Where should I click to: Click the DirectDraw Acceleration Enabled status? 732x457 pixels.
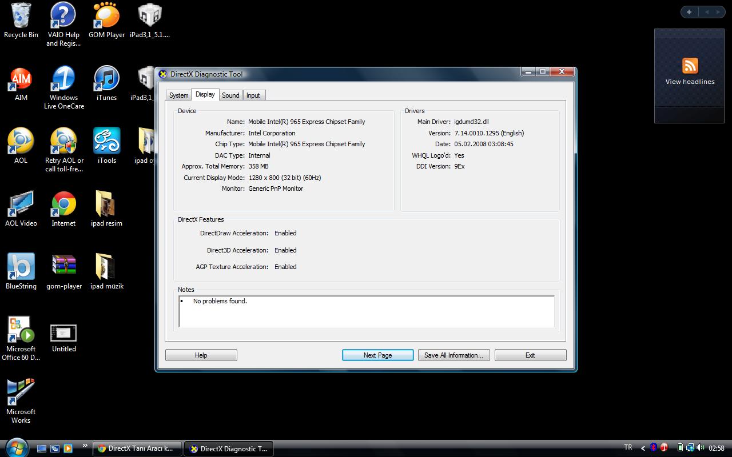click(x=285, y=233)
